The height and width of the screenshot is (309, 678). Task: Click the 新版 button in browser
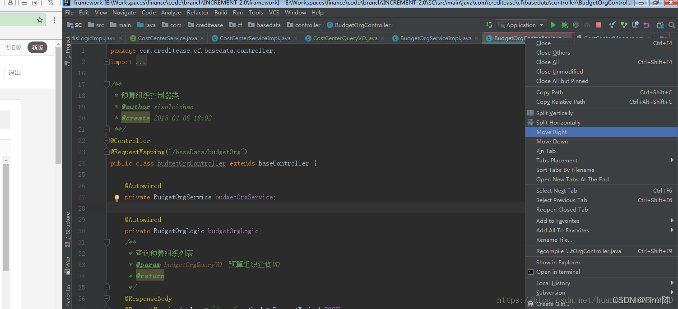point(37,47)
